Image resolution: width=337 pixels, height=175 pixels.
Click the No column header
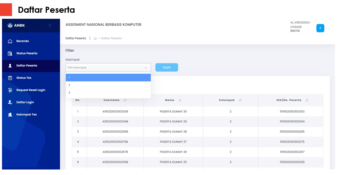coord(77,100)
